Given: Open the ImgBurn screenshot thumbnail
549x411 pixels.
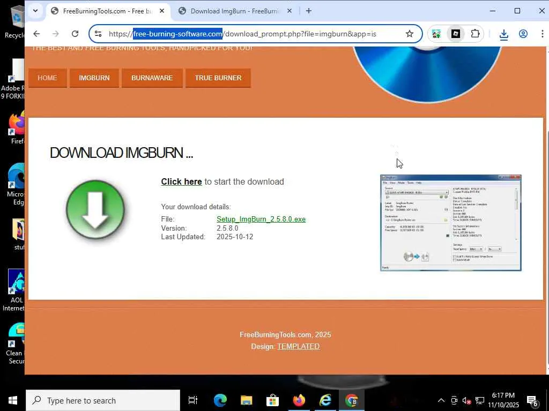Looking at the screenshot, I should [450, 223].
